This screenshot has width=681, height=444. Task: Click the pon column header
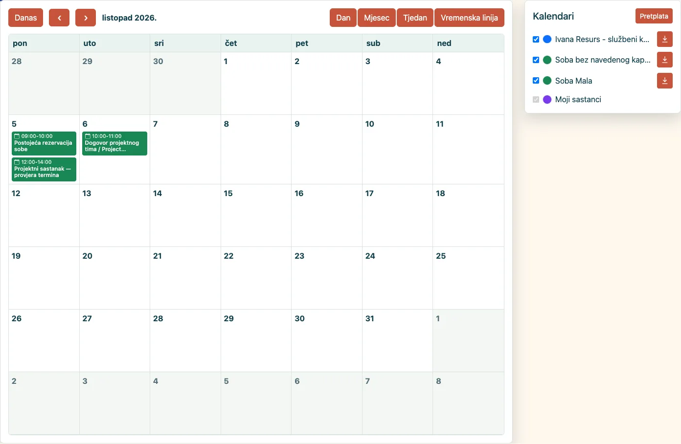click(x=44, y=43)
